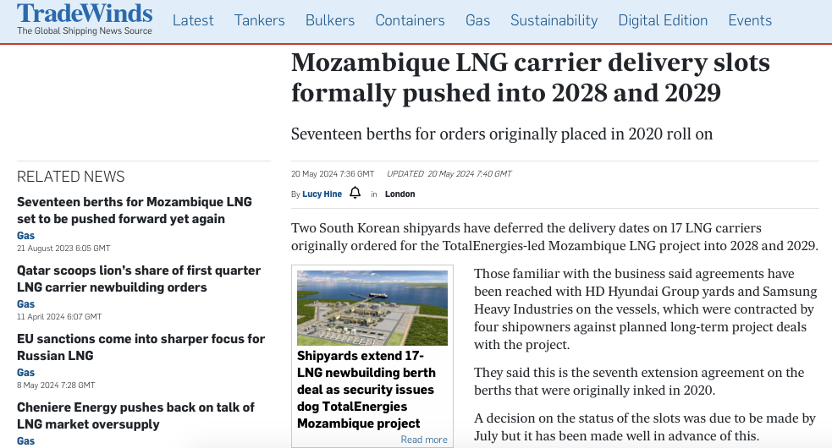The width and height of the screenshot is (832, 448).
Task: Open 'EU sanctions come into sharper focus' article
Action: [141, 347]
